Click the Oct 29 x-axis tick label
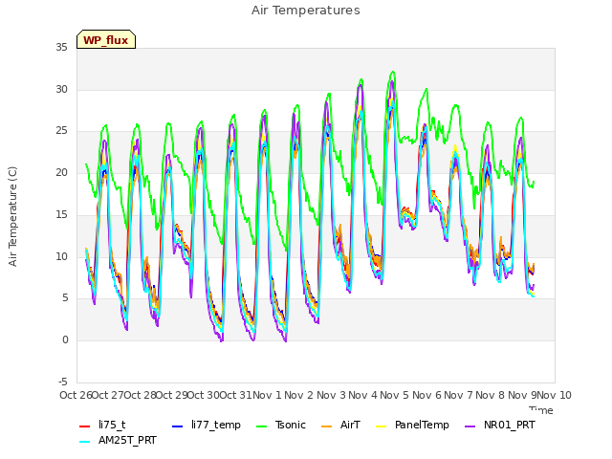The width and height of the screenshot is (612, 459). 171,395
